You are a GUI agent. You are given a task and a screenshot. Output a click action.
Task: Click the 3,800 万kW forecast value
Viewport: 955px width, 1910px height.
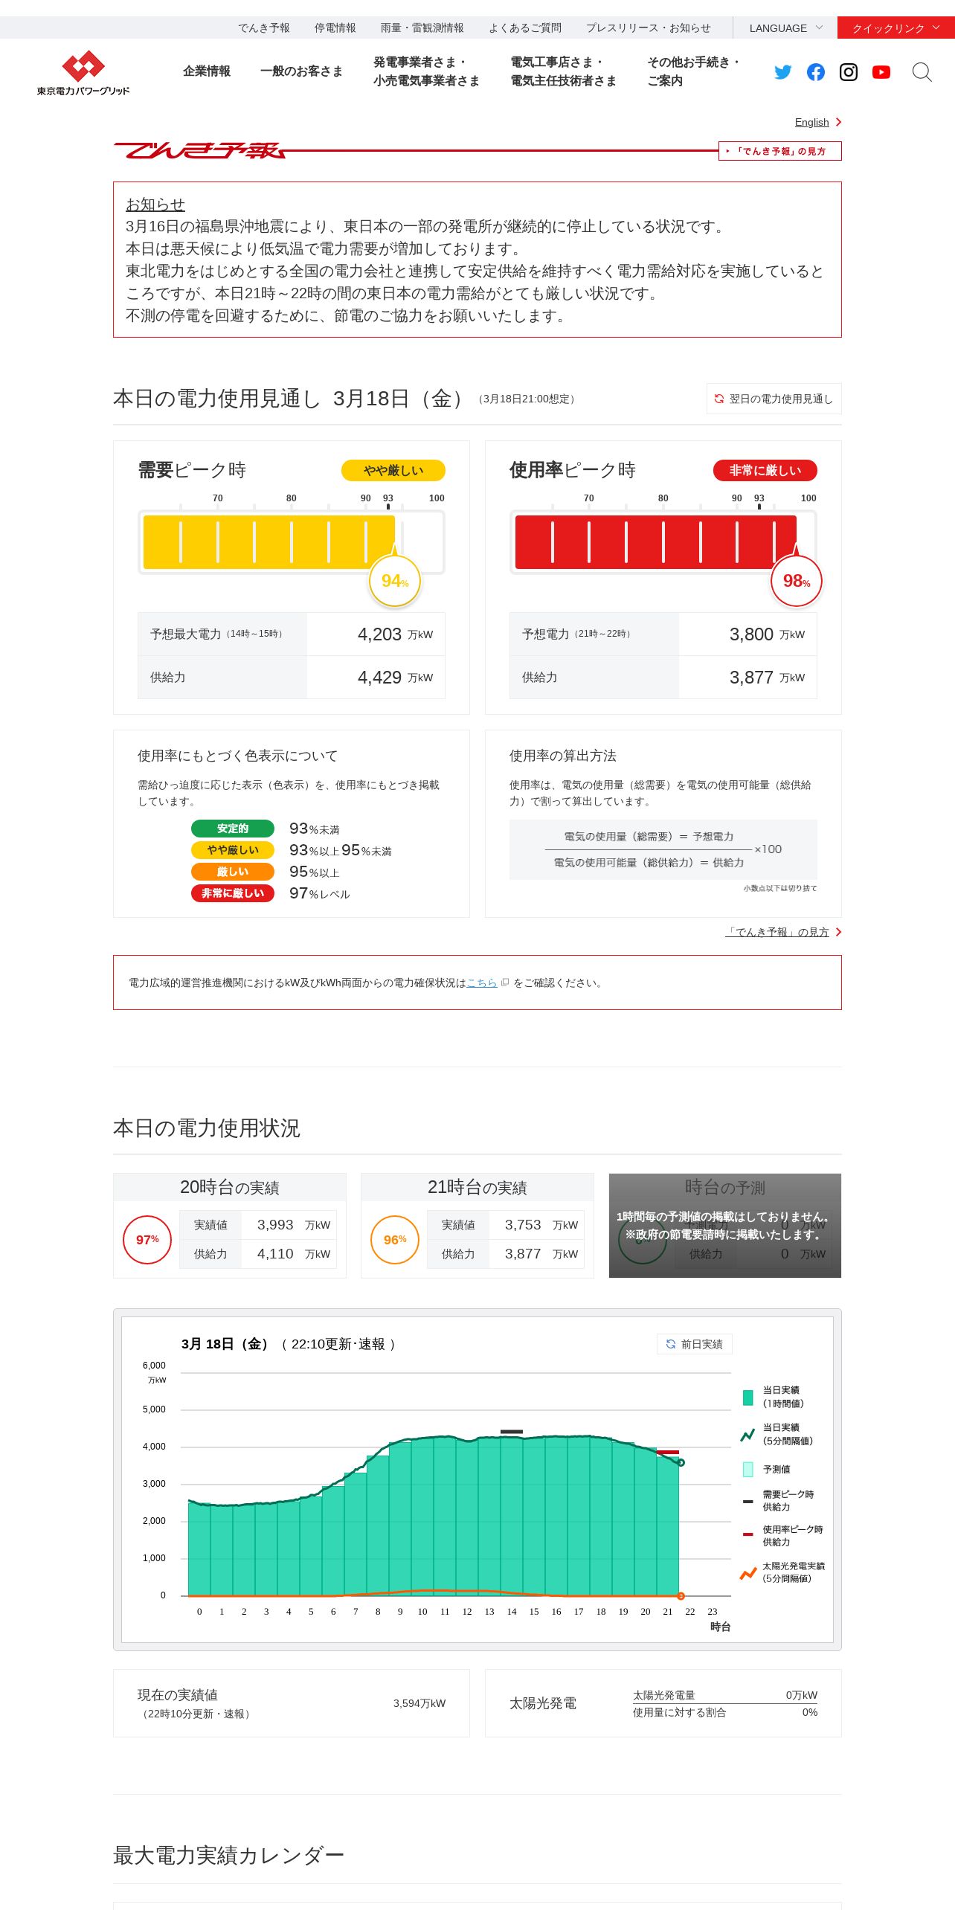pos(767,634)
